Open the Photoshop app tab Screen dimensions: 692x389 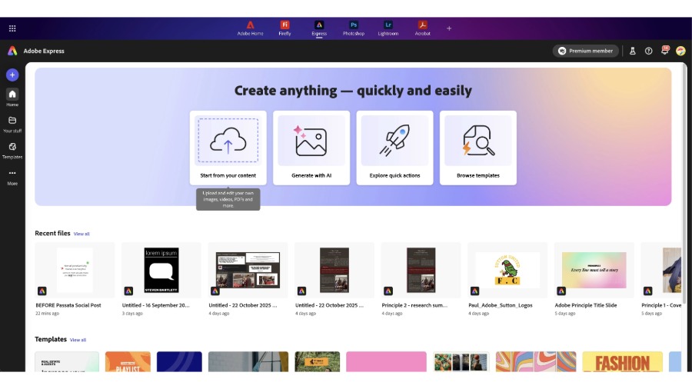click(x=354, y=28)
